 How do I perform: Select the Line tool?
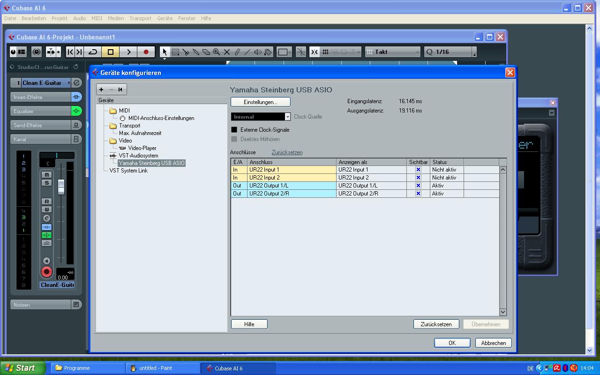(247, 52)
